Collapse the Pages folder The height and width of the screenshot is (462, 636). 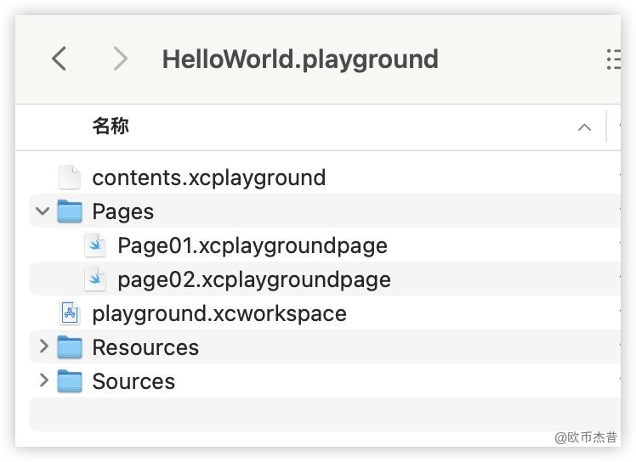click(43, 211)
